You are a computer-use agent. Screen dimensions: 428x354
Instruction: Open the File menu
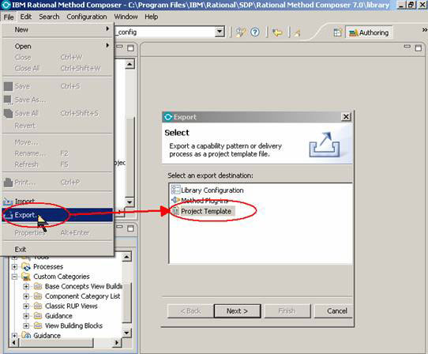(x=9, y=17)
